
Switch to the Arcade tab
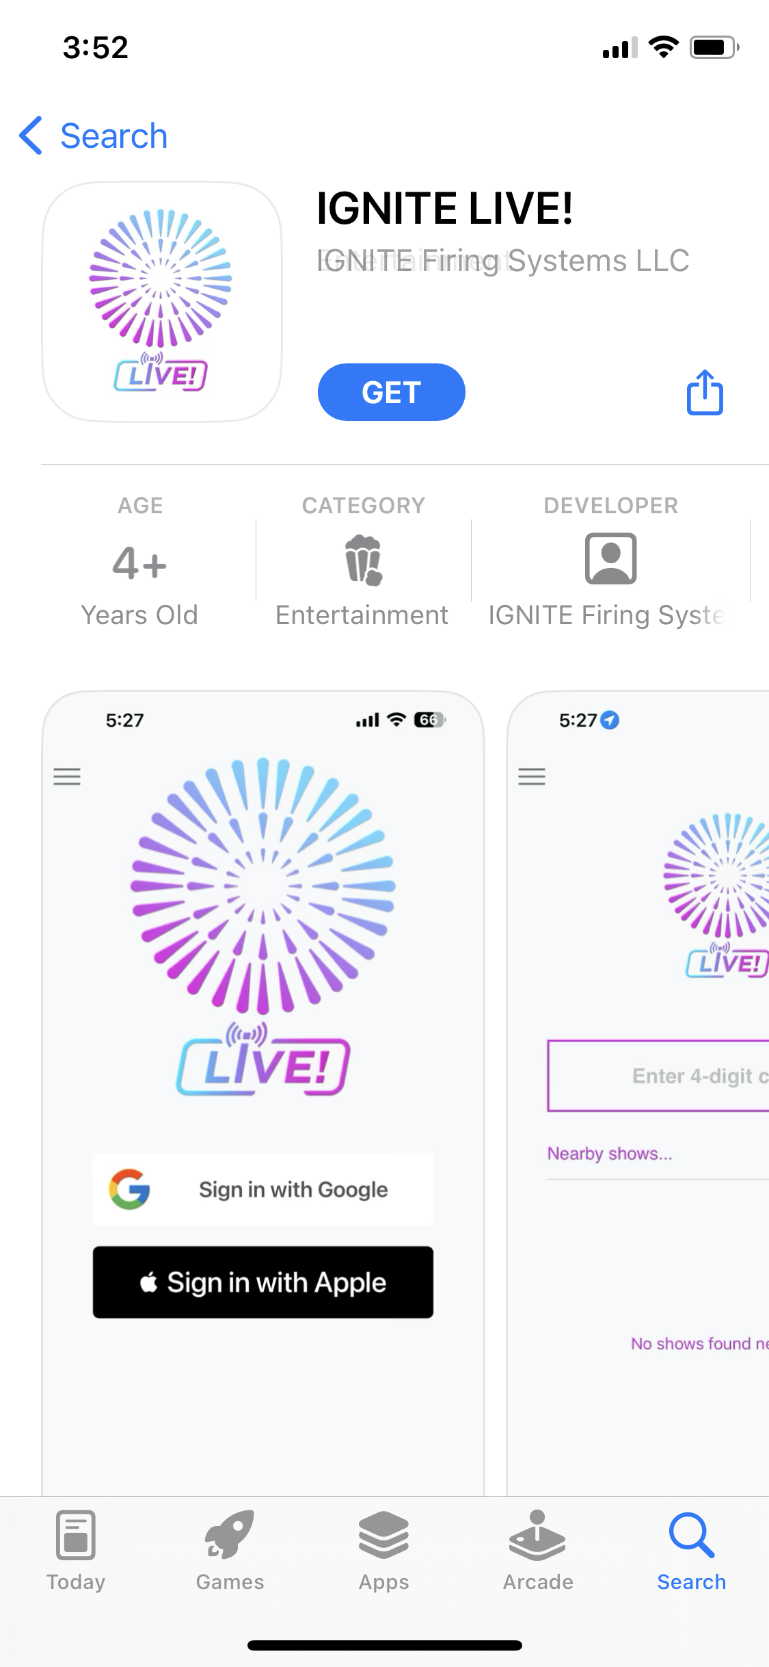tap(538, 1560)
